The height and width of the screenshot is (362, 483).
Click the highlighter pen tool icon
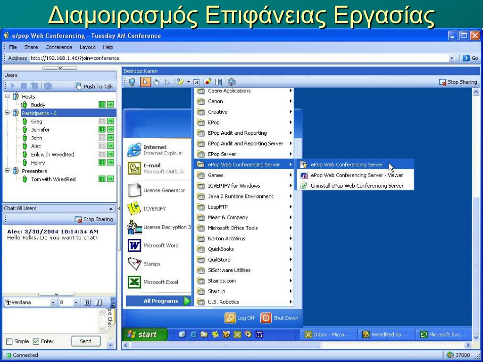(x=181, y=82)
